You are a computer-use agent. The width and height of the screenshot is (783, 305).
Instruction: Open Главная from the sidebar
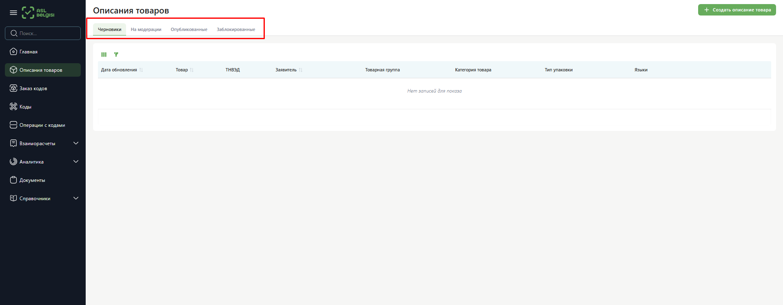coord(29,52)
